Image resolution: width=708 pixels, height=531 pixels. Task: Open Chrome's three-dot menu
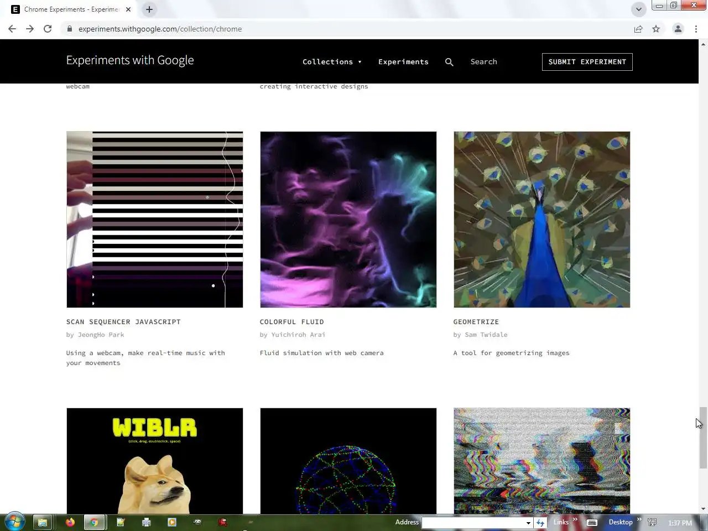[x=696, y=29]
